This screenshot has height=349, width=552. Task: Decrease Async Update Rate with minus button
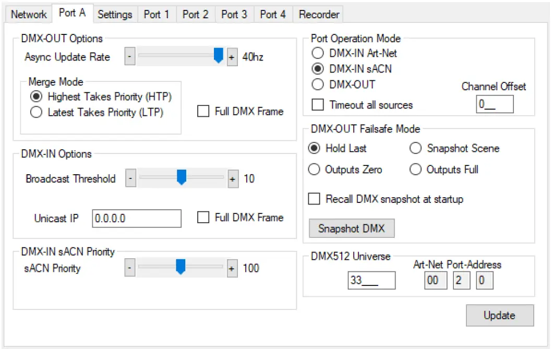coord(129,56)
